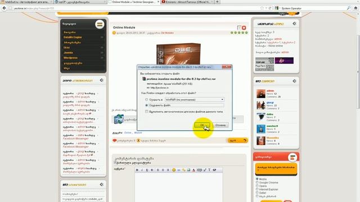Select Safari poll option
360x202 pixels.
257,193
